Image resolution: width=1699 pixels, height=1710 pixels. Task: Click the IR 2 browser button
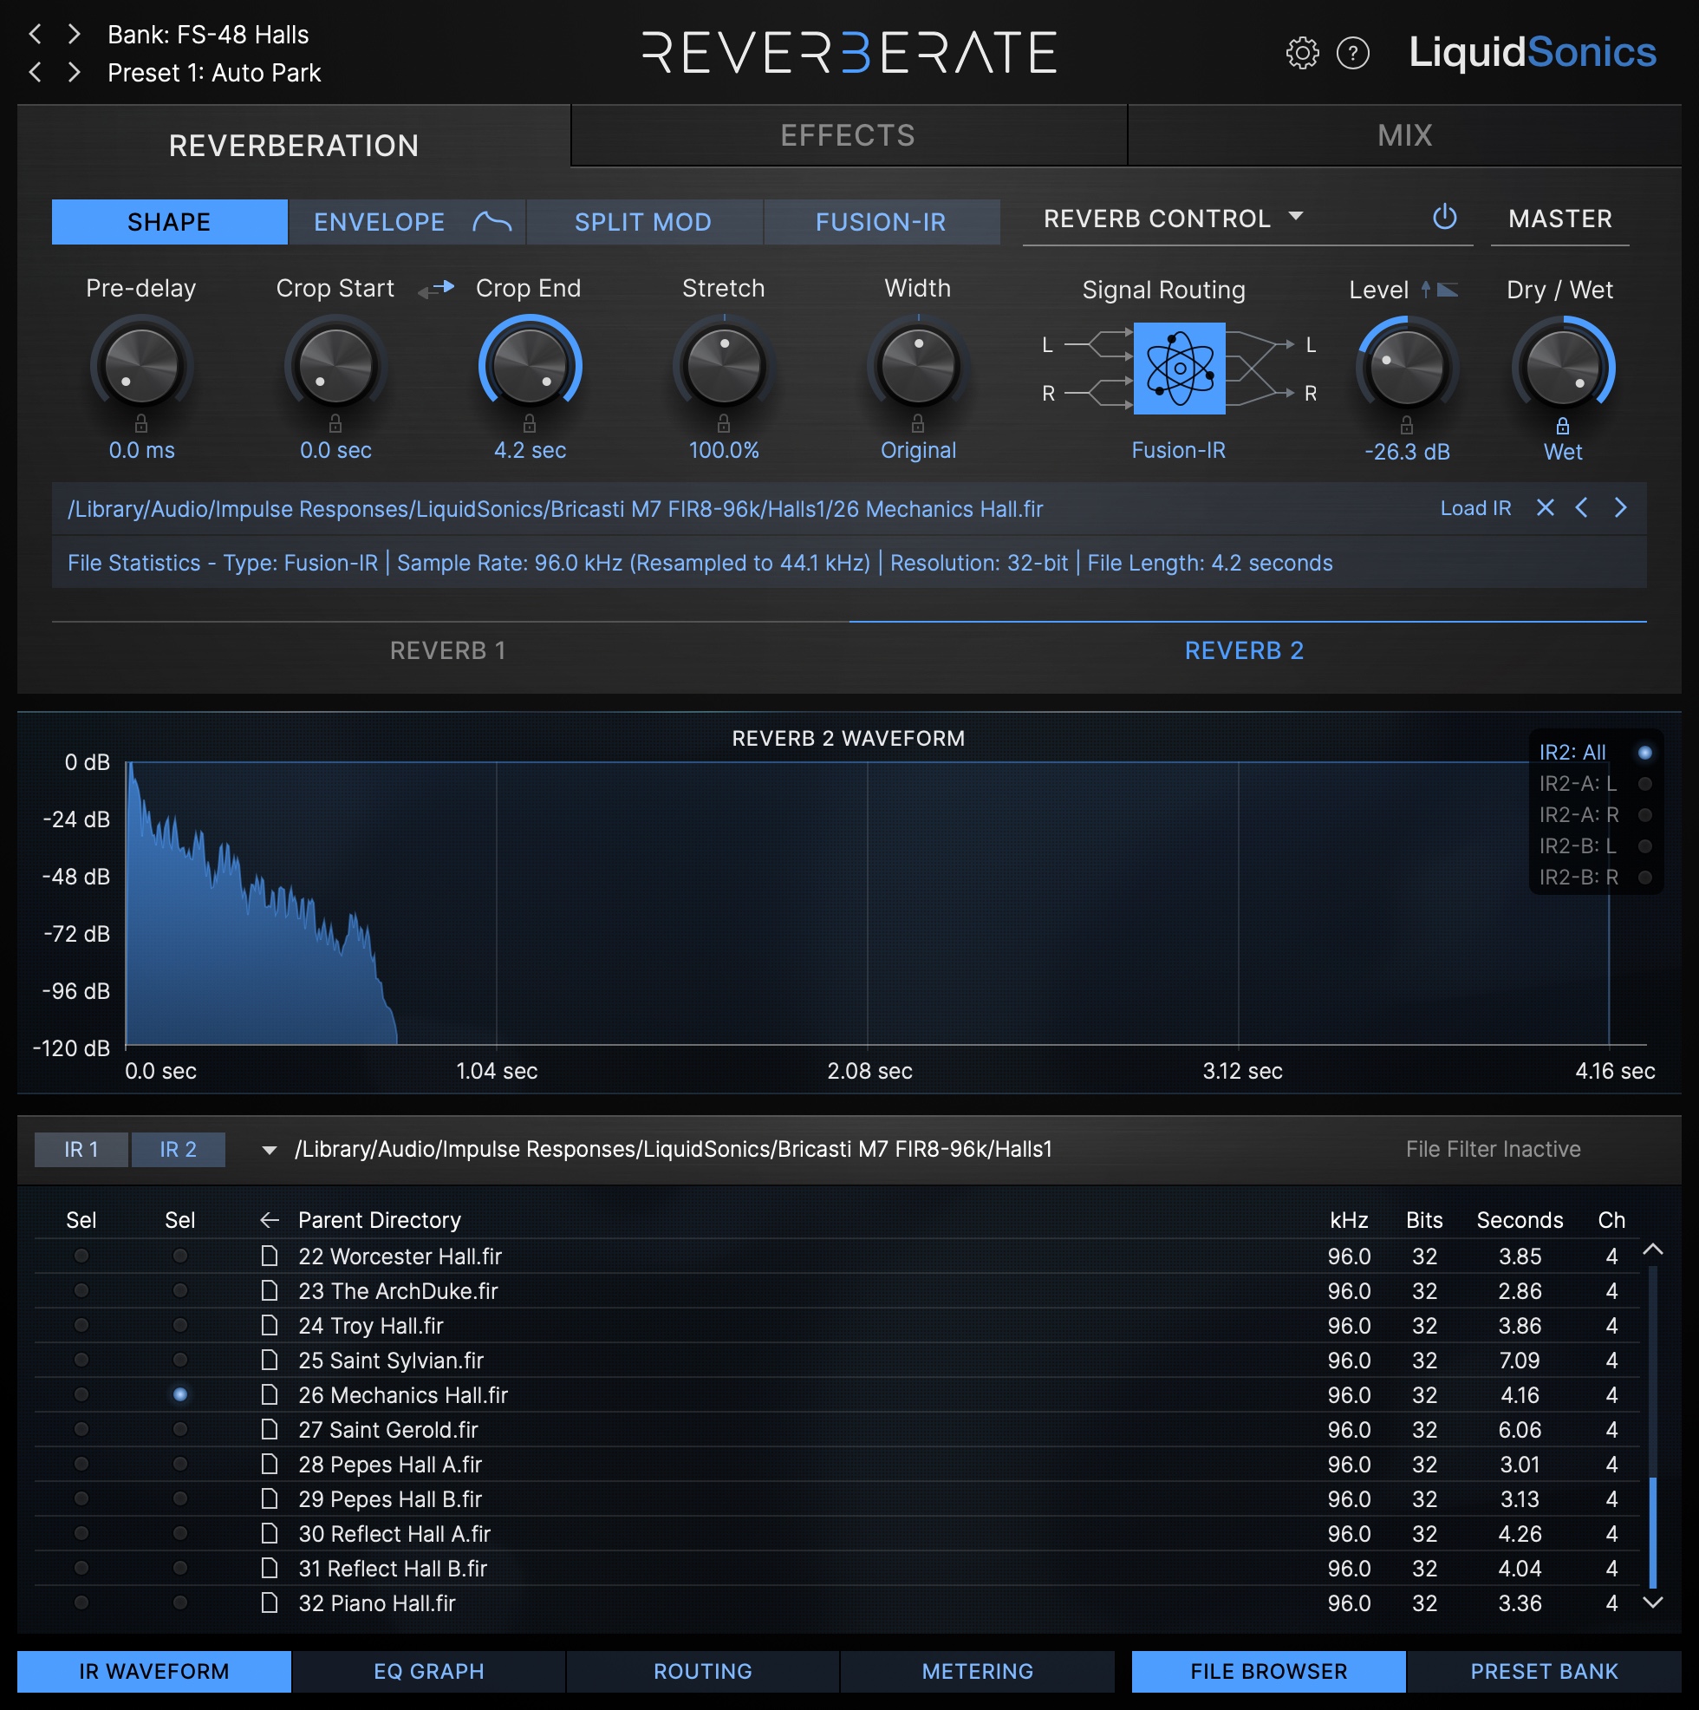pyautogui.click(x=179, y=1150)
